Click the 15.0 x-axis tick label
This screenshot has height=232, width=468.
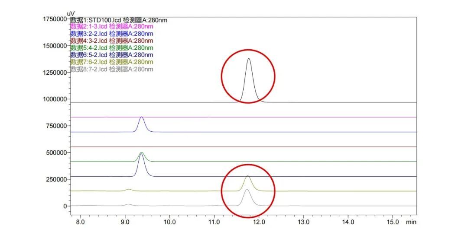393,222
